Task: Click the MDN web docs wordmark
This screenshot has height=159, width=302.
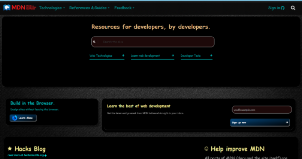Action: 24,7
